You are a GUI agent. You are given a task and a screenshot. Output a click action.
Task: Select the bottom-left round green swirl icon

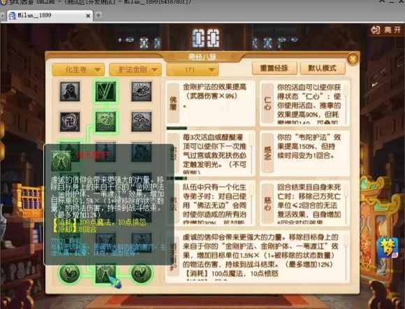(69, 273)
